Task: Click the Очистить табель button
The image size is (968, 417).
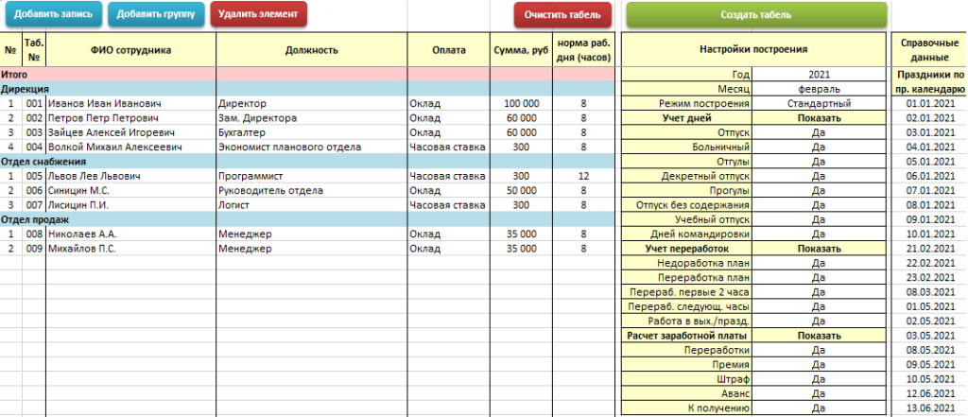Action: click(x=562, y=15)
